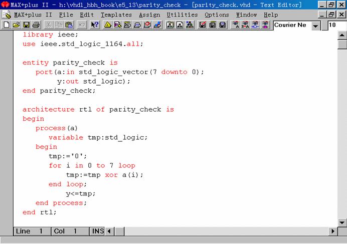Copy selection using the two-pages icon
The height and width of the screenshot is (244, 347).
(59, 25)
